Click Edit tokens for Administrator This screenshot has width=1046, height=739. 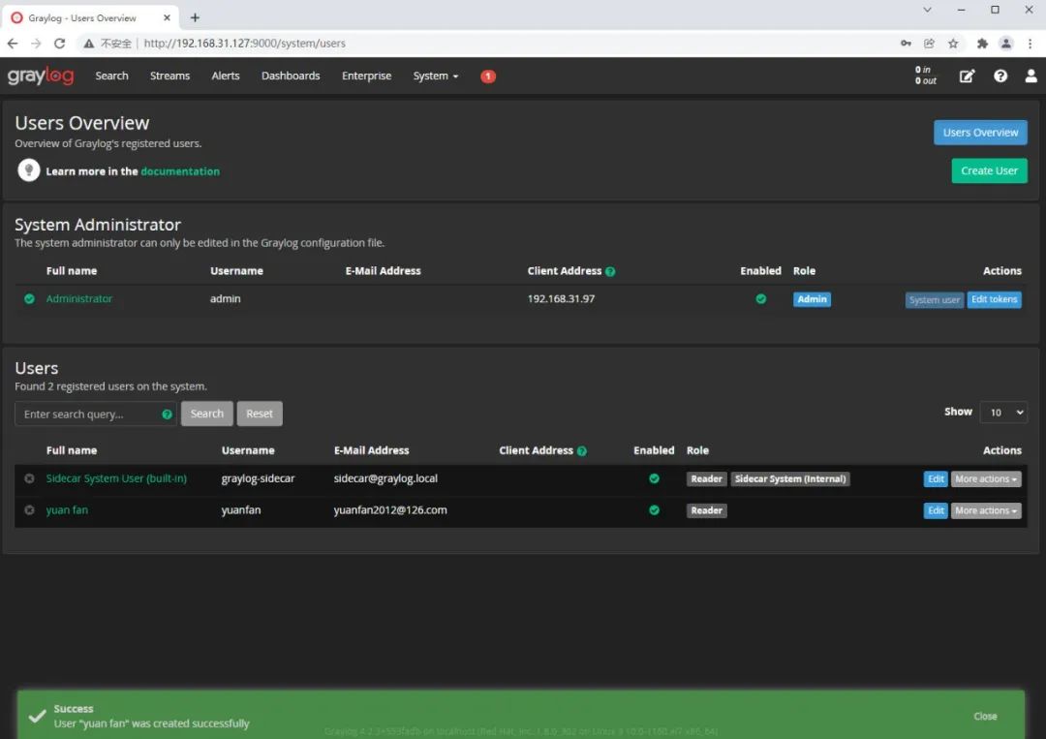click(994, 299)
